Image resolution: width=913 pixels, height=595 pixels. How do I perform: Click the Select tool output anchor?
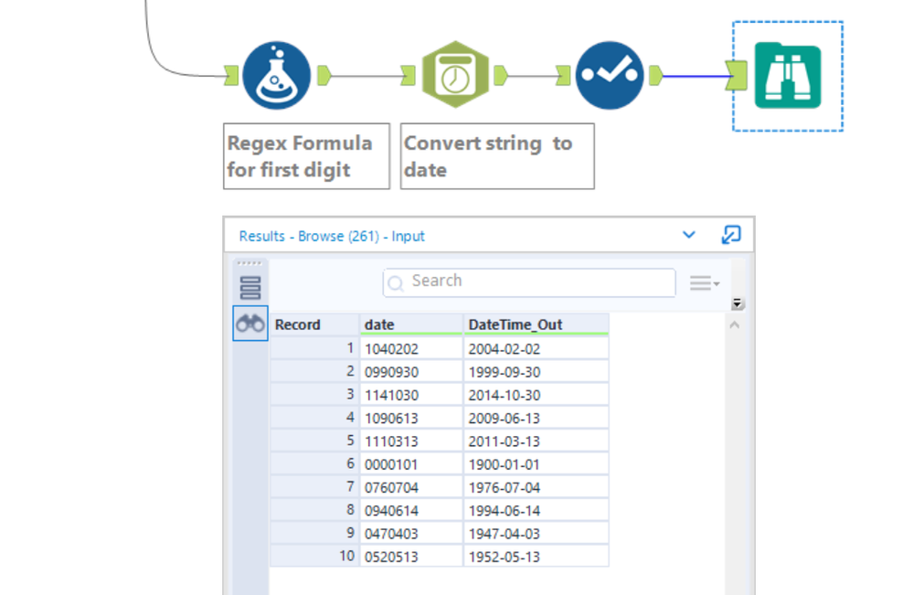[x=655, y=75]
